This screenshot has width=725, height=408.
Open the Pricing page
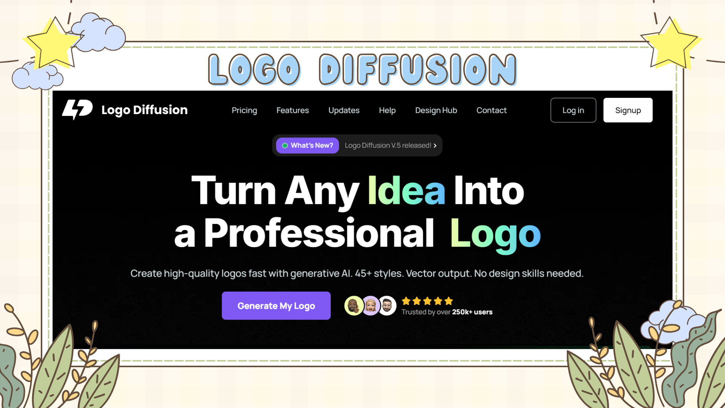pos(244,110)
